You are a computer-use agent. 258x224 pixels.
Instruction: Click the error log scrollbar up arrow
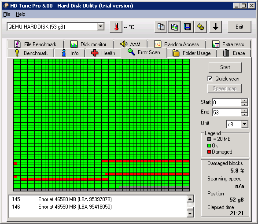[x=190, y=199]
